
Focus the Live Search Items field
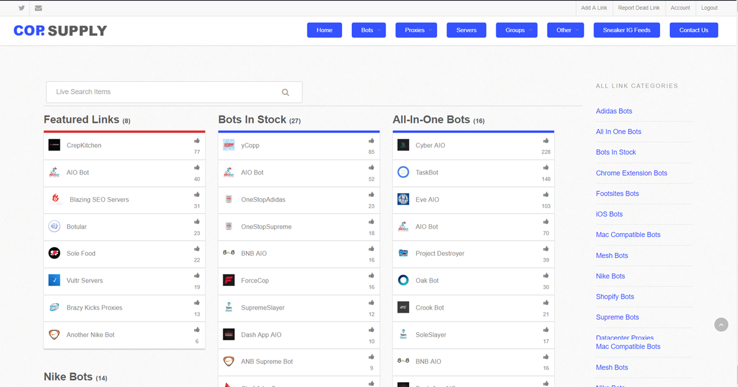coord(174,92)
